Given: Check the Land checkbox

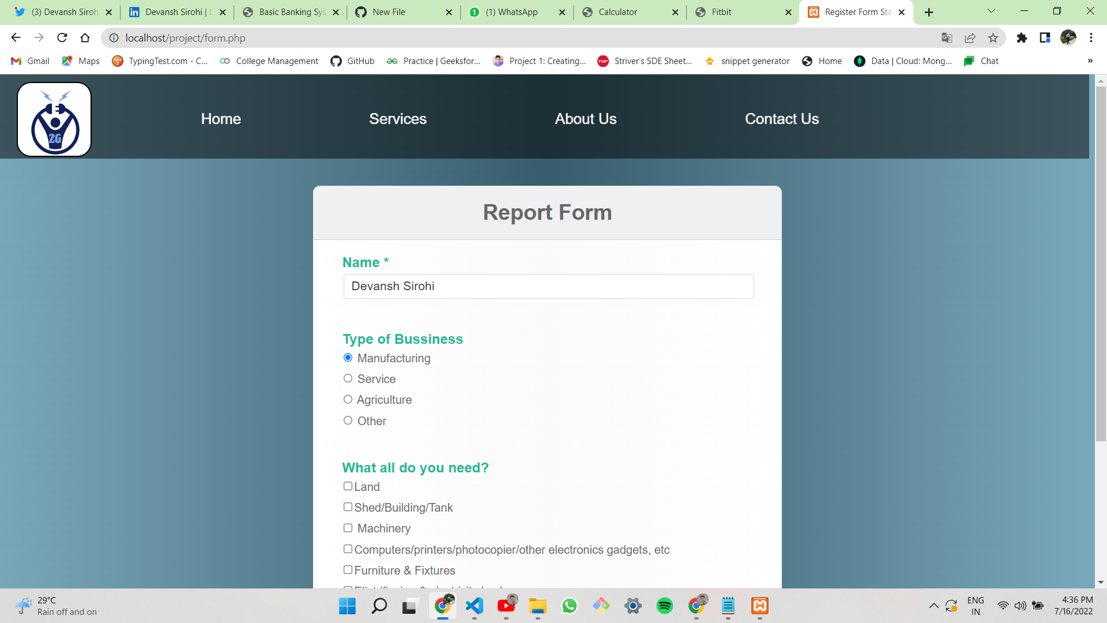Looking at the screenshot, I should 348,486.
